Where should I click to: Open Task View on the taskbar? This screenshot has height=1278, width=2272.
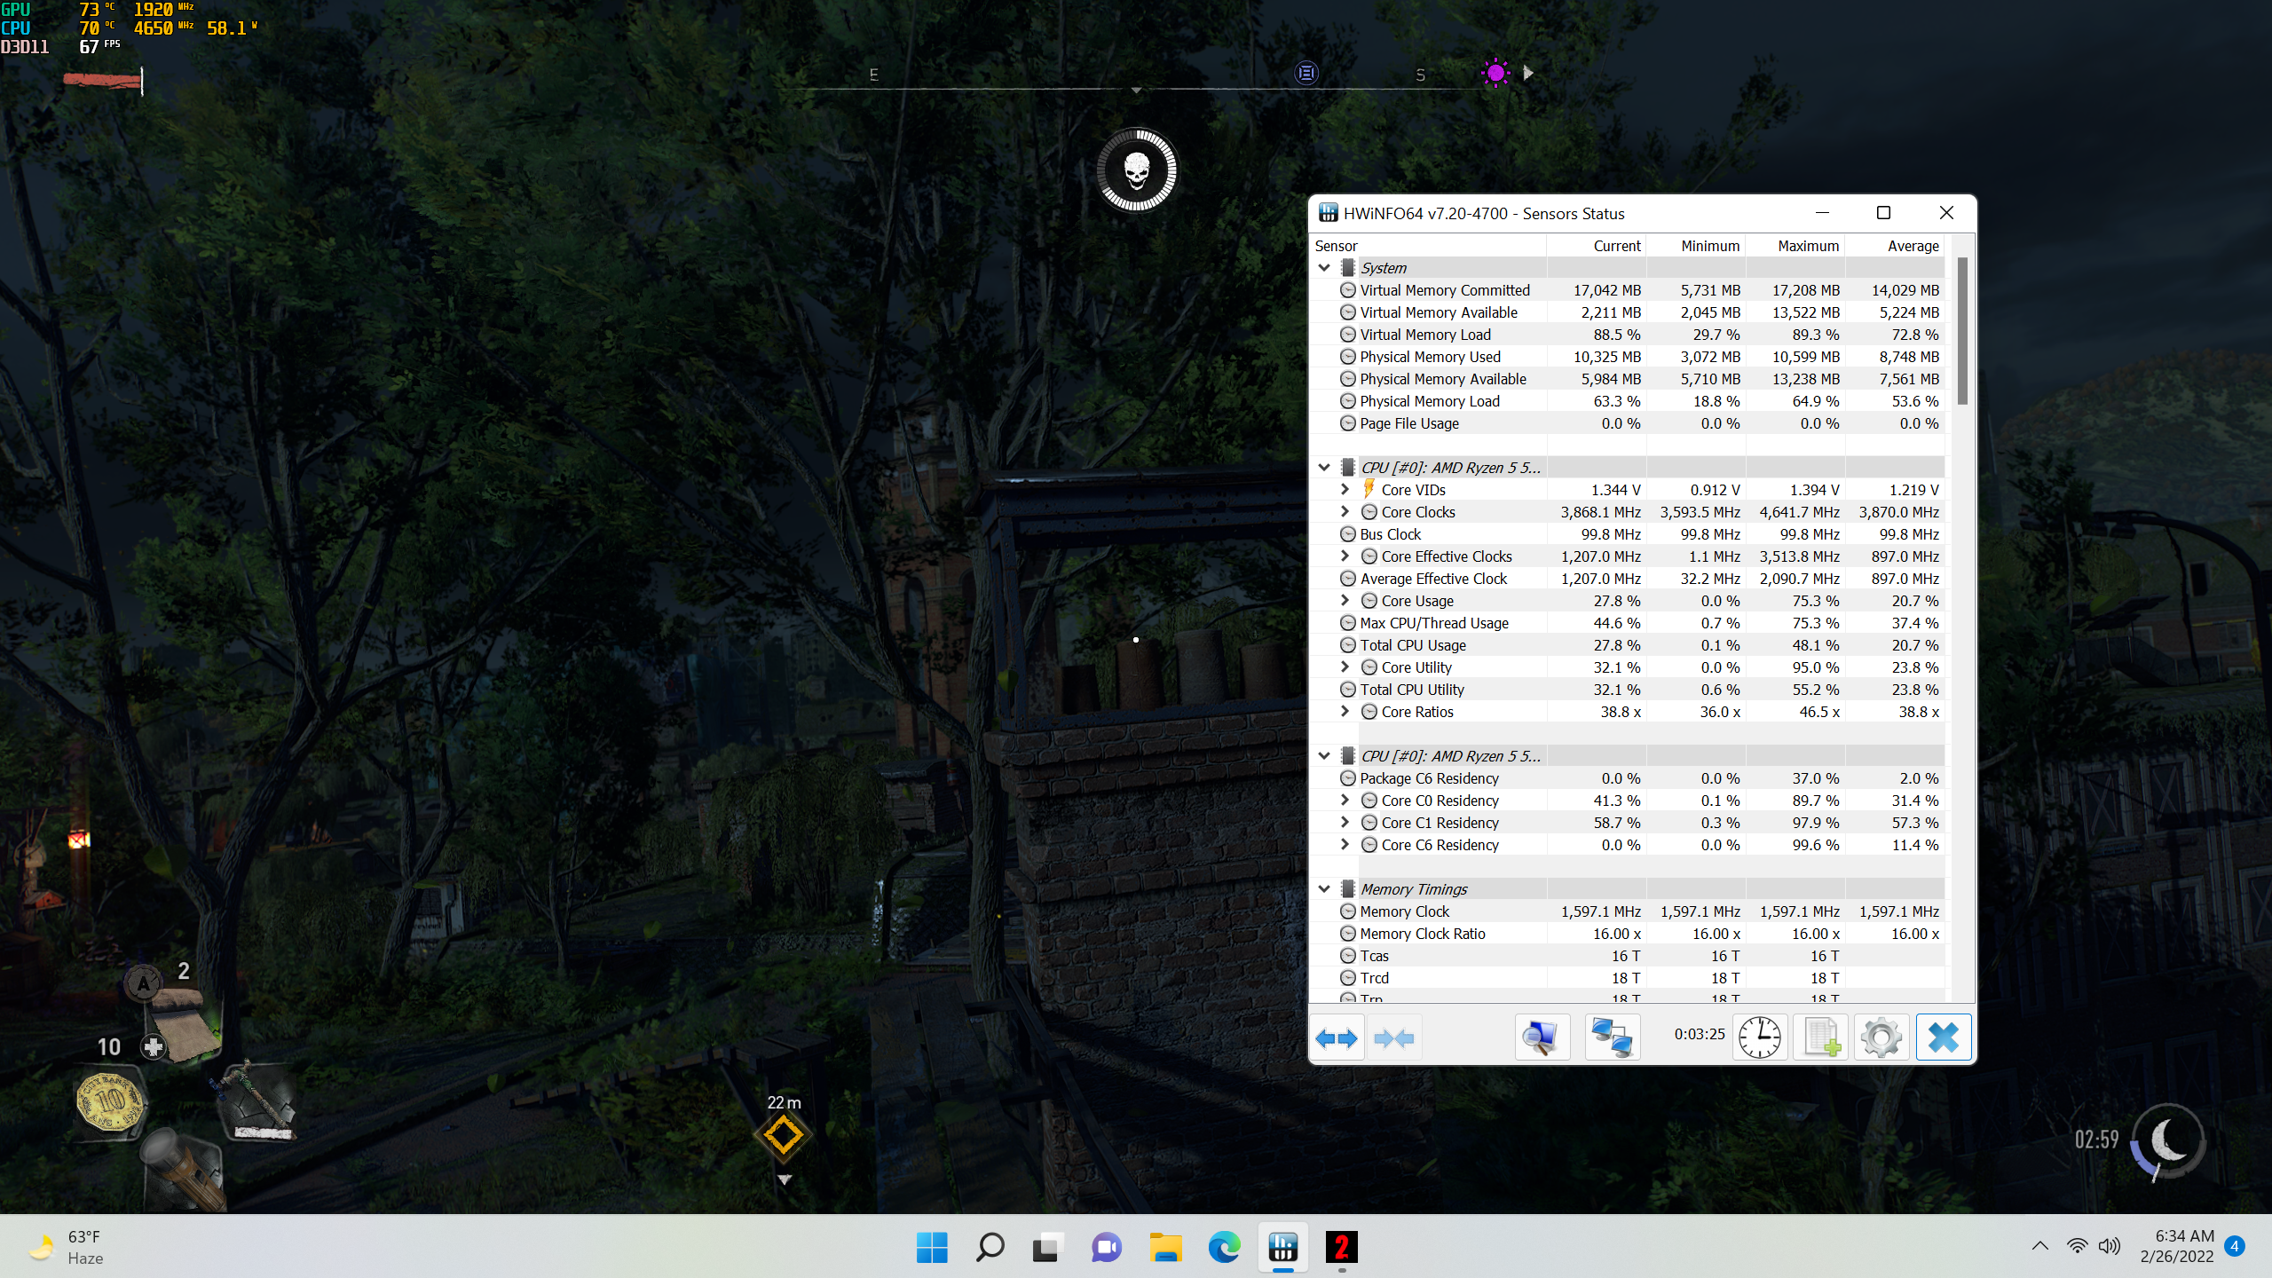(x=1047, y=1248)
